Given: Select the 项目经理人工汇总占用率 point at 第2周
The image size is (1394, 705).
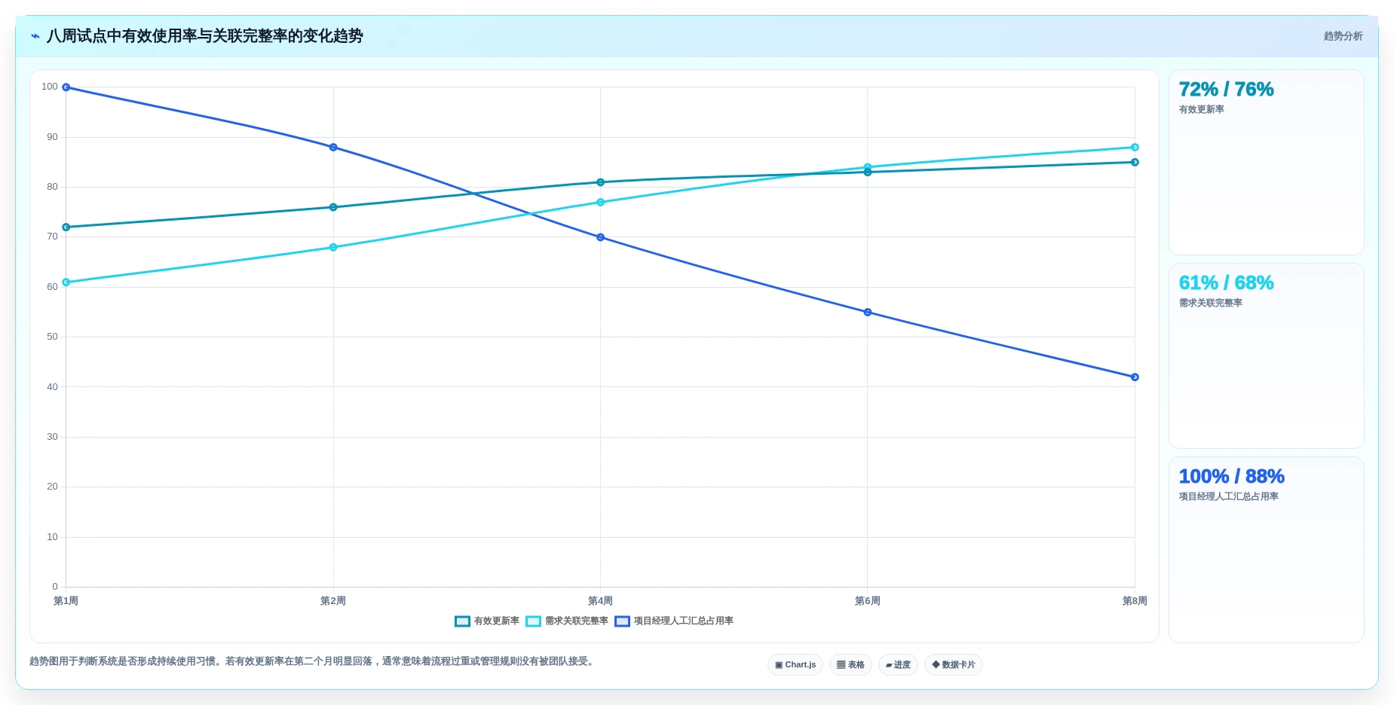Looking at the screenshot, I should [333, 148].
